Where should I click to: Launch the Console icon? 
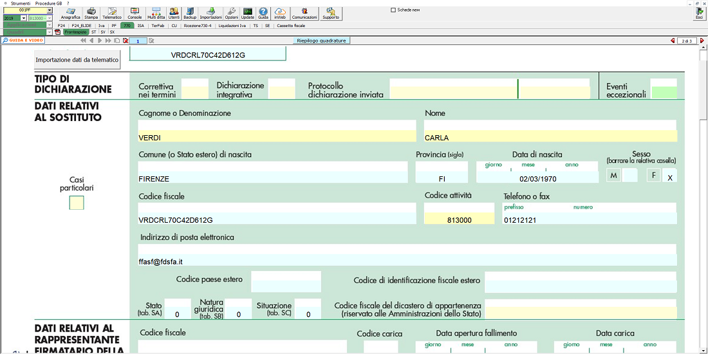(135, 13)
